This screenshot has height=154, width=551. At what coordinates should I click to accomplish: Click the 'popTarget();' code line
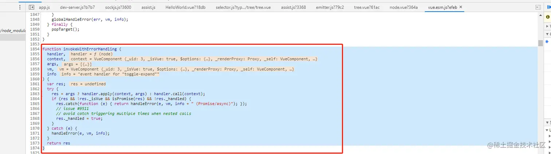(66, 29)
